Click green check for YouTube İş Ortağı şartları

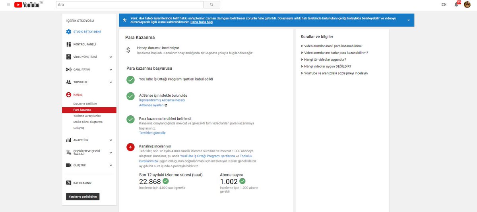coord(130,80)
